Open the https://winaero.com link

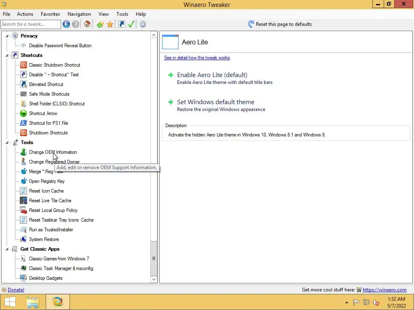[x=384, y=290]
